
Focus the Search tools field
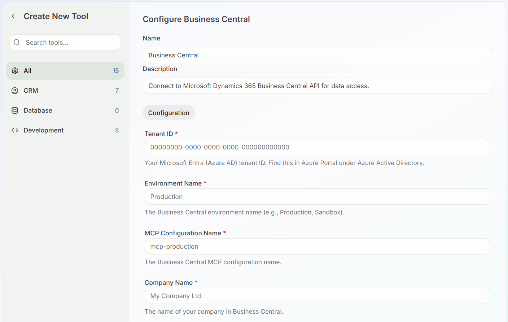pos(65,42)
